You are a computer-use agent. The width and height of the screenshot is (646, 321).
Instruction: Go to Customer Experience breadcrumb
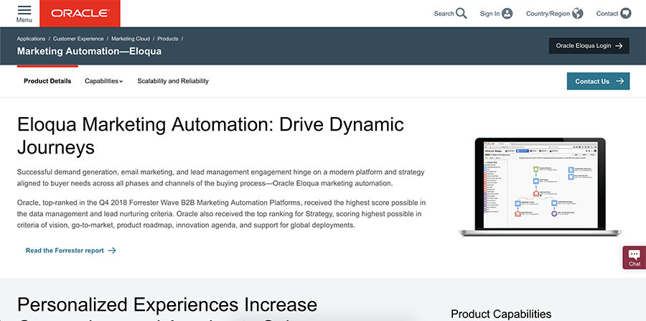(78, 39)
